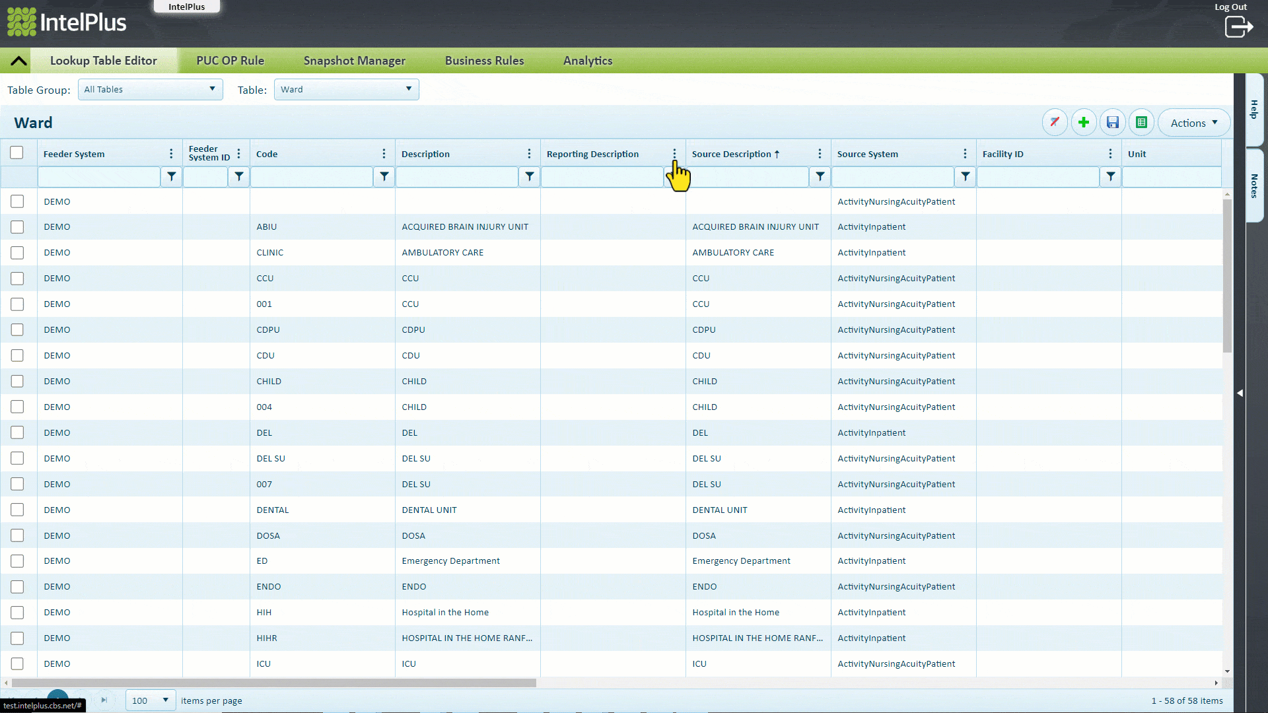This screenshot has height=713, width=1268.
Task: Click the clear filters icon
Action: click(x=1055, y=123)
